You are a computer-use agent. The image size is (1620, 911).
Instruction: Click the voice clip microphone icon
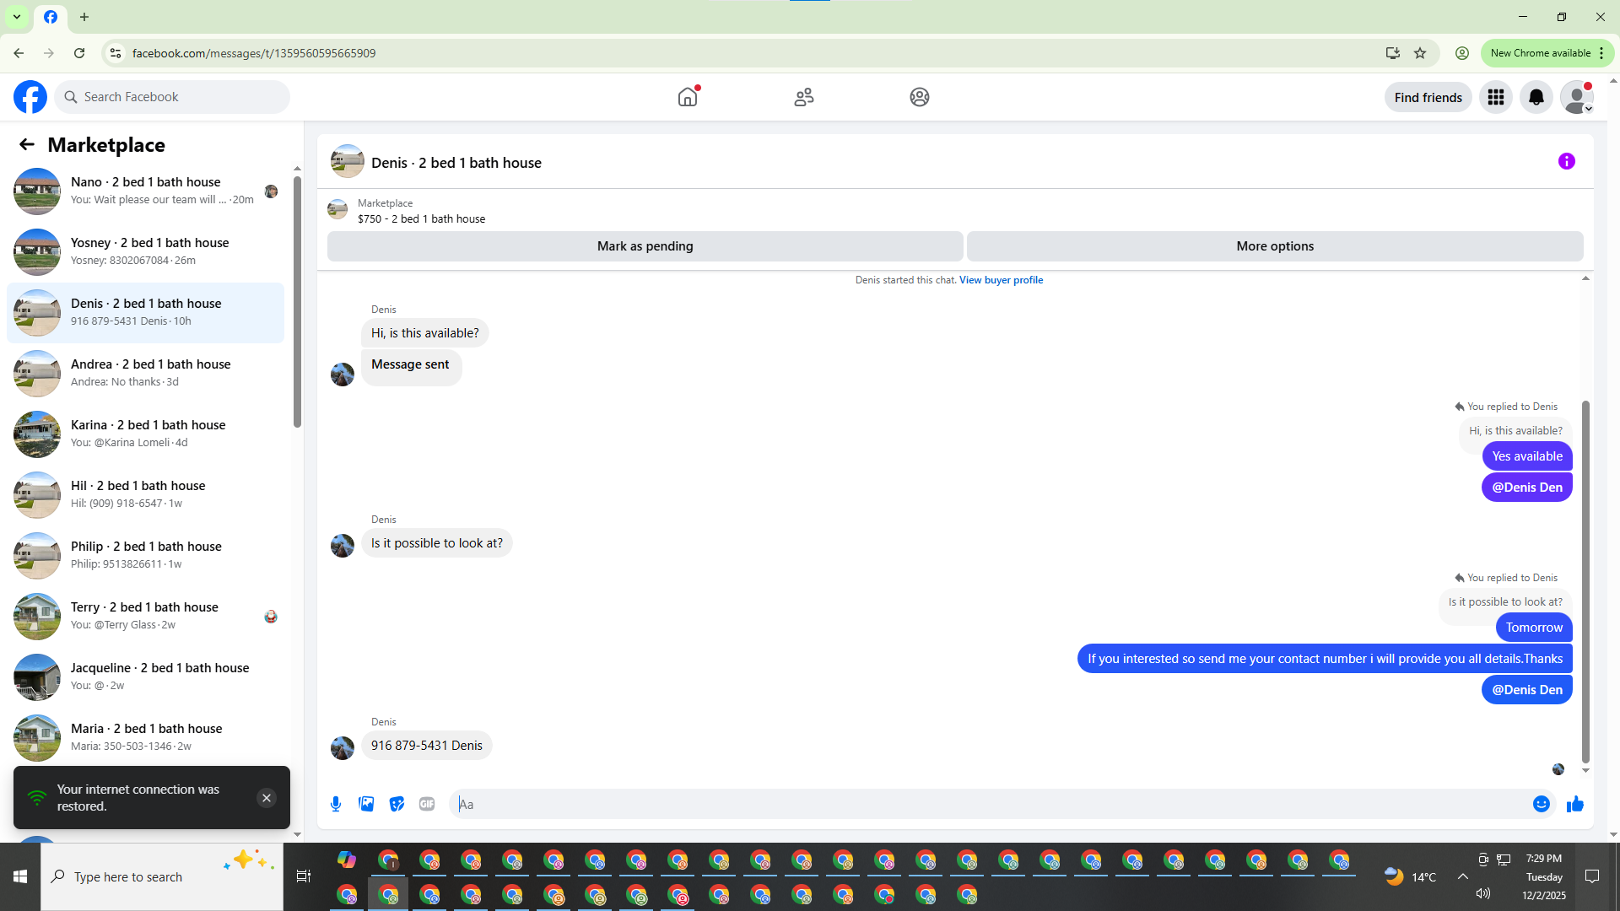pos(336,804)
